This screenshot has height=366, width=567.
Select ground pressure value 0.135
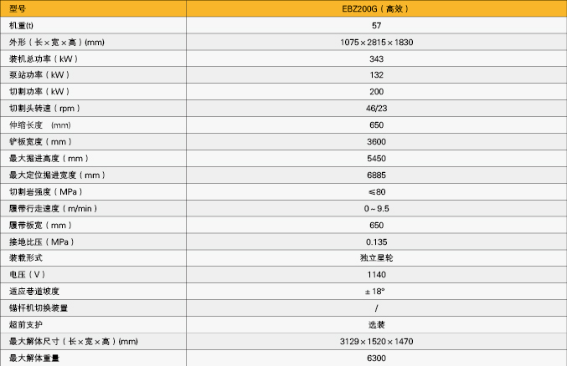pos(376,241)
